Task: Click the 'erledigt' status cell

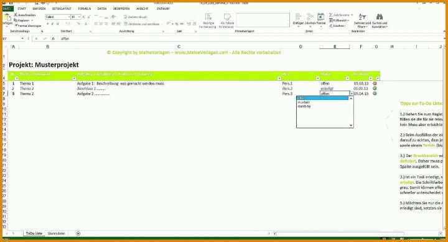Action: coord(327,89)
